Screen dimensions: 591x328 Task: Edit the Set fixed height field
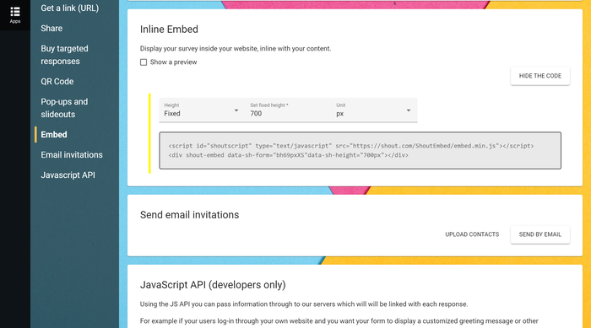coord(288,110)
